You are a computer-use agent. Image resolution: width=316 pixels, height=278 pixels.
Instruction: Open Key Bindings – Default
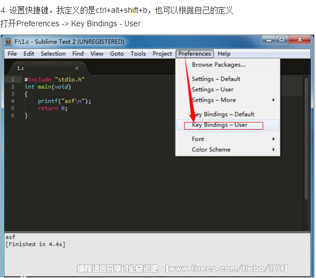pos(227,114)
